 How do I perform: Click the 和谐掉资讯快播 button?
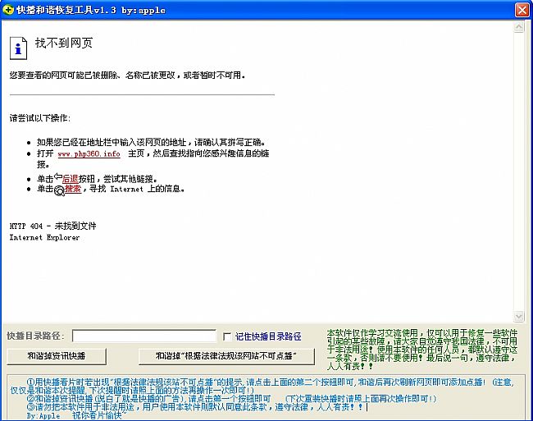coord(57,356)
